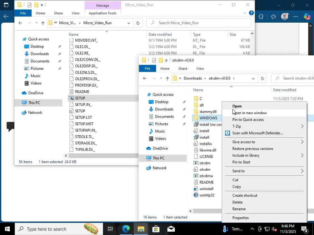Select Pin to Start
Image resolution: width=314 pixels, height=235 pixels.
[264, 162]
